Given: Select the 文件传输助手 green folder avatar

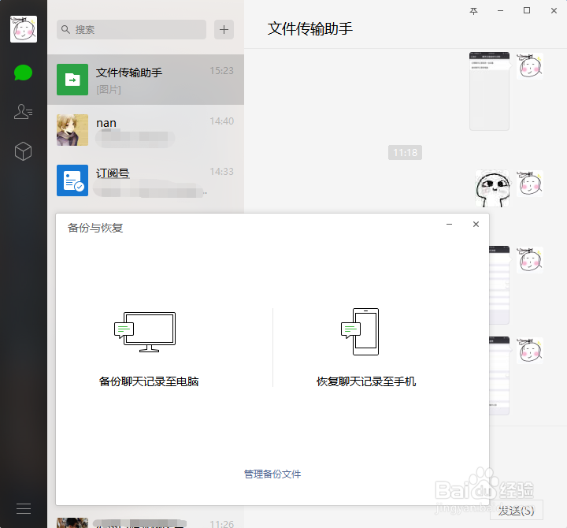Looking at the screenshot, I should (72, 80).
